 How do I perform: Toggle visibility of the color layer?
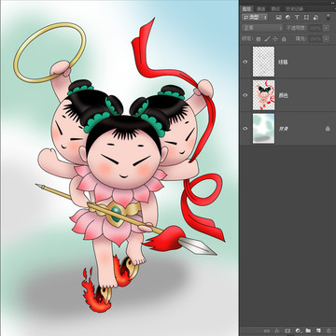point(245,95)
